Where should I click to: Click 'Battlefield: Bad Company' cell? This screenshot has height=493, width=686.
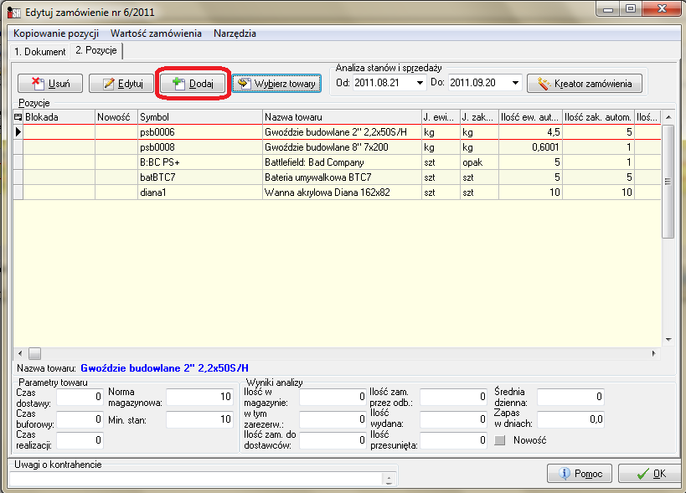coord(342,162)
